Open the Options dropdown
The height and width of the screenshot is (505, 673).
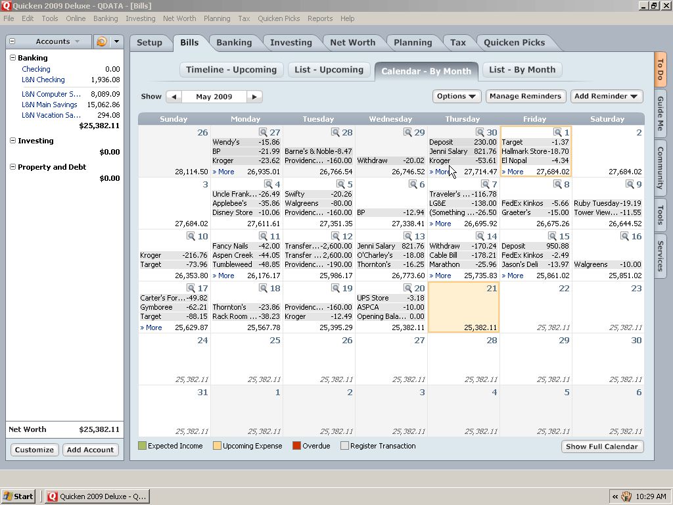456,96
